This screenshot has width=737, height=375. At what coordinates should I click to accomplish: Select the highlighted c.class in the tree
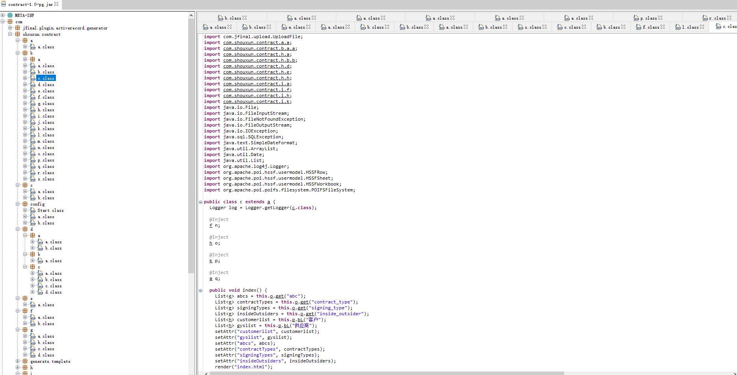46,78
